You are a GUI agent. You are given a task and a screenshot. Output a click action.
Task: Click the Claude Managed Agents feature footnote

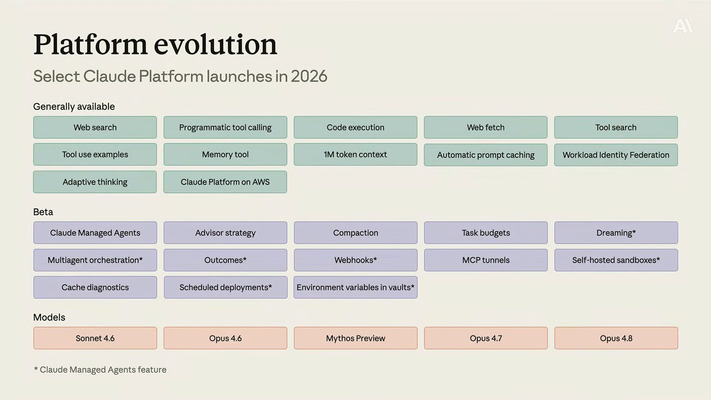100,370
